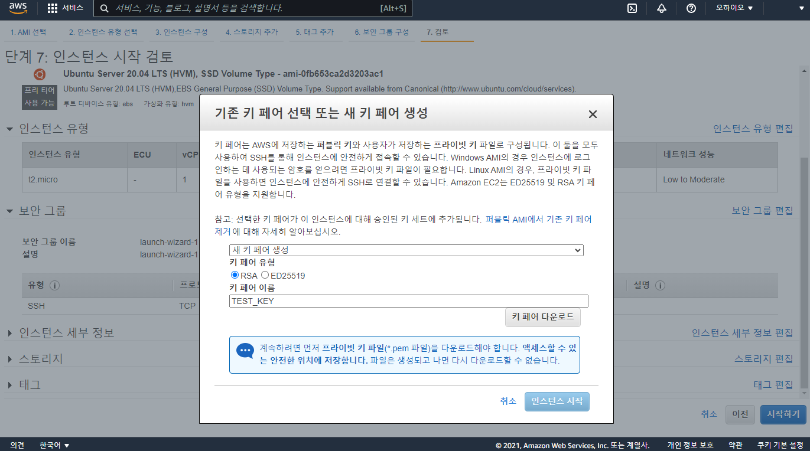The width and height of the screenshot is (810, 451).
Task: Open the 오하이오 region dropdown
Action: point(734,8)
